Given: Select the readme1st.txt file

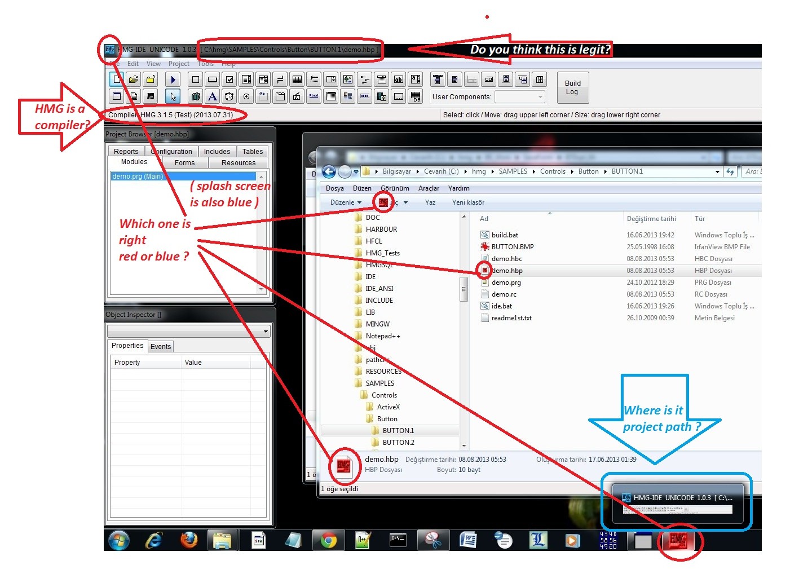Looking at the screenshot, I should [511, 318].
